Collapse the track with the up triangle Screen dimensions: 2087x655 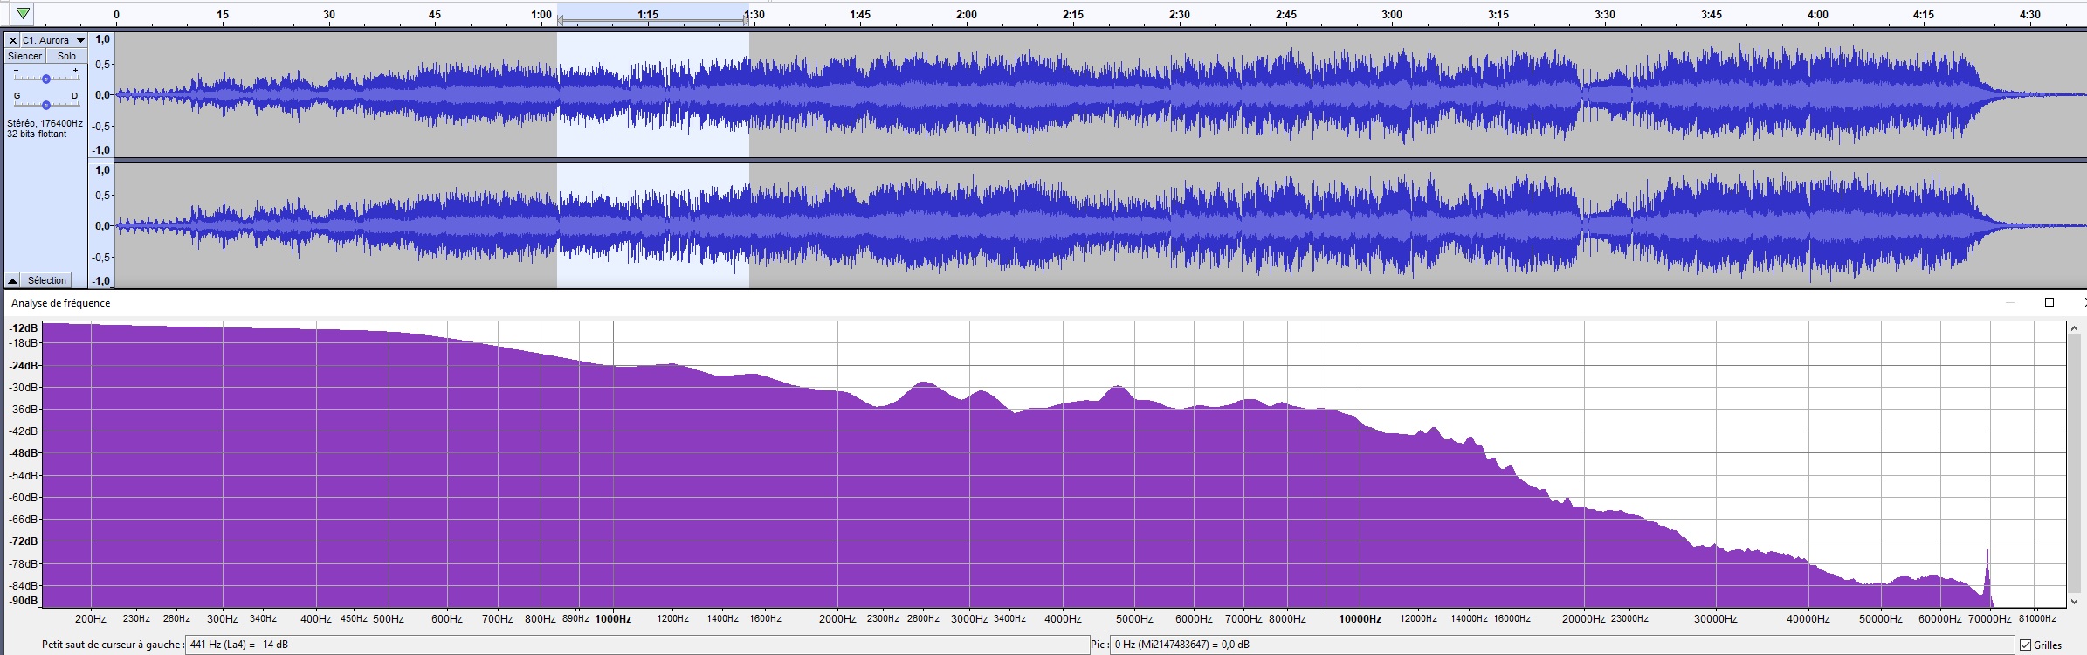(12, 280)
